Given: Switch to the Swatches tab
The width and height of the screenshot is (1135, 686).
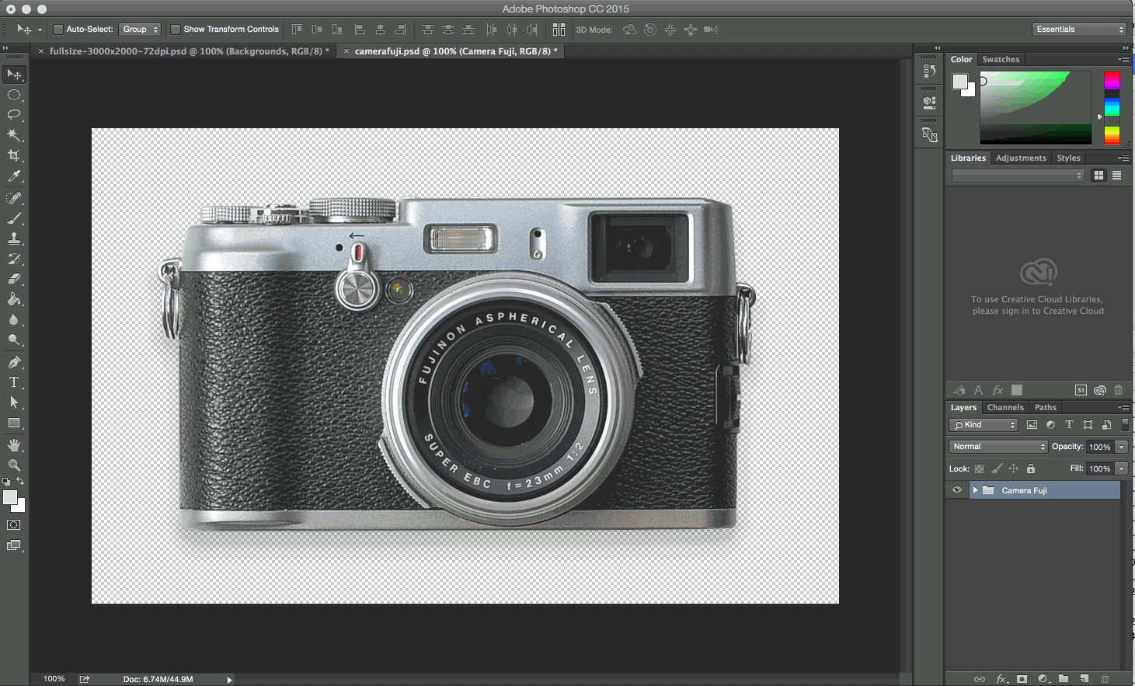Looking at the screenshot, I should coord(1001,59).
